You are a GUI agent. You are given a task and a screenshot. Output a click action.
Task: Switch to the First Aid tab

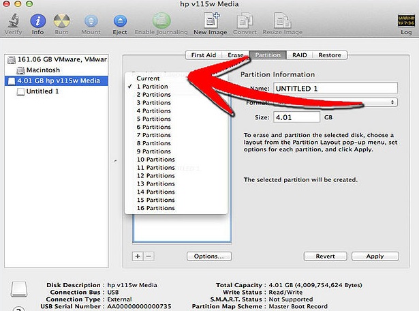pyautogui.click(x=204, y=55)
